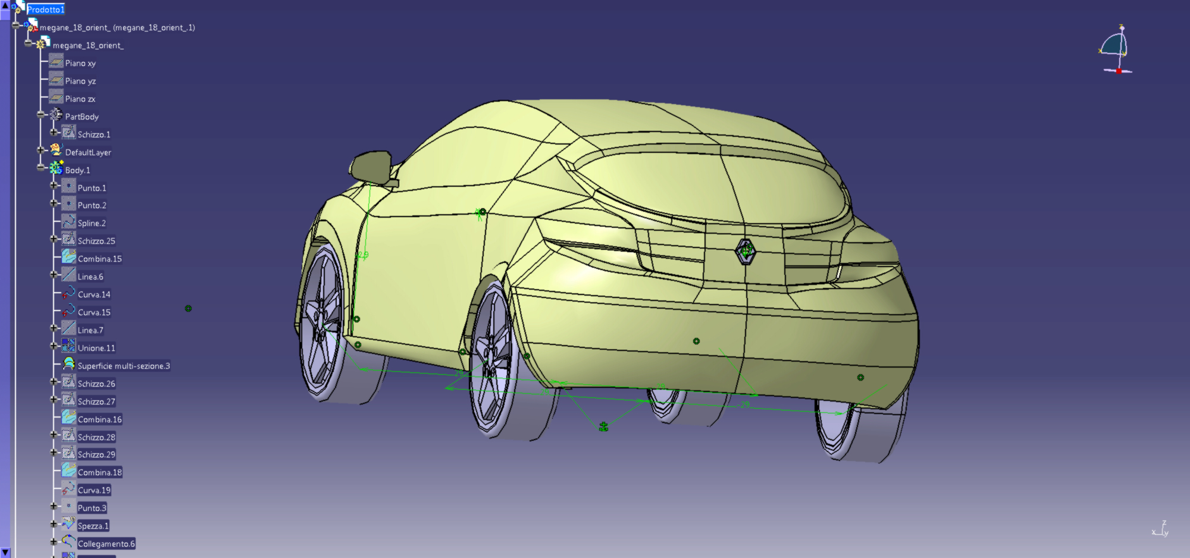
Task: Select the 'Schizzo.28' label in the tree
Action: click(96, 437)
